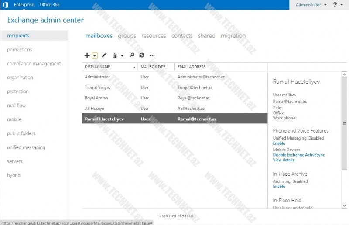The width and height of the screenshot is (349, 225).
Task: Sort the list by Display Name column
Action: [109, 67]
